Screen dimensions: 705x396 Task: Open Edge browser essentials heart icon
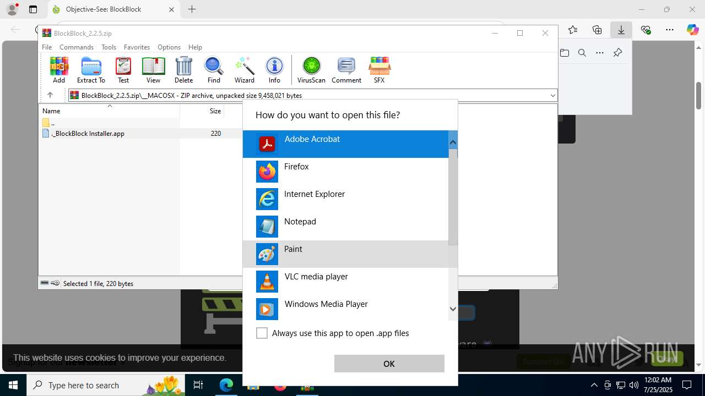pyautogui.click(x=646, y=30)
